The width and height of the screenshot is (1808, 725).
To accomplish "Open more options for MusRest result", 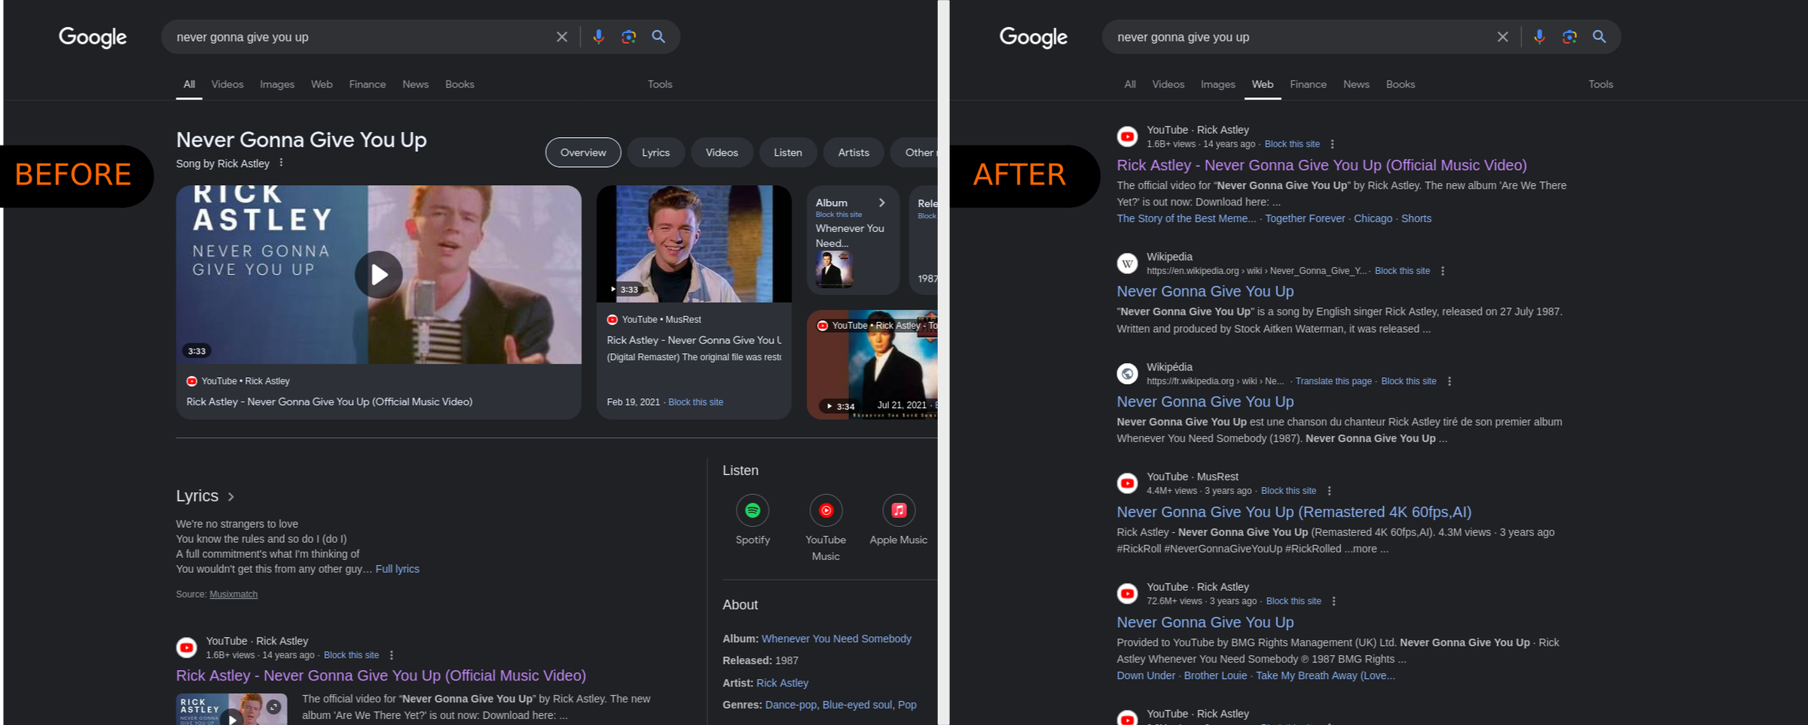I will click(x=1330, y=491).
